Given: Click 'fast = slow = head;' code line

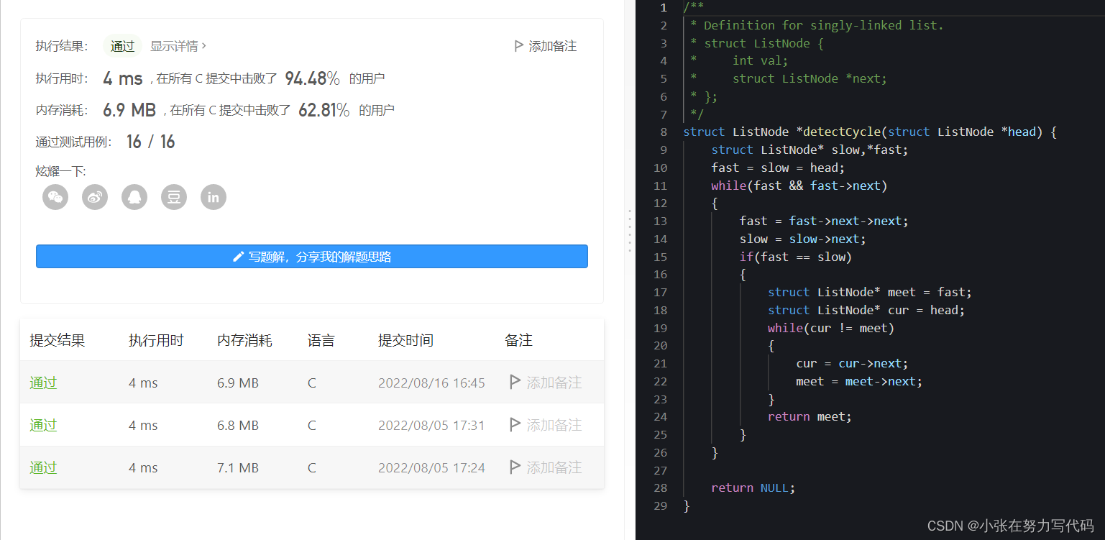Looking at the screenshot, I should pos(778,168).
